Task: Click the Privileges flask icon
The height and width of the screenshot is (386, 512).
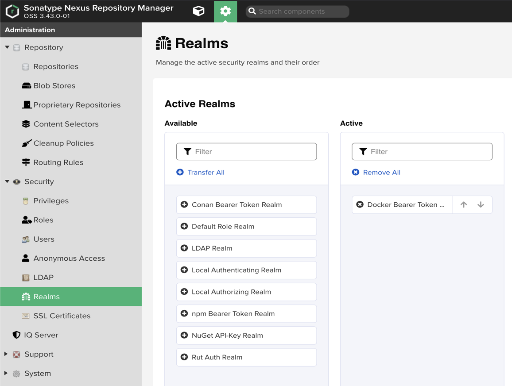Action: click(x=26, y=201)
